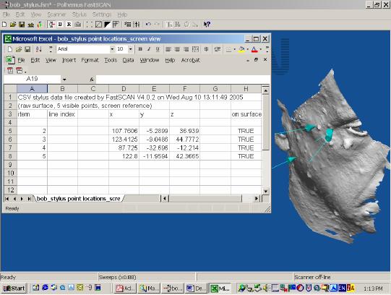Image resolution: width=391 pixels, height=295 pixels.
Task: Click the Excel horizontal scrollbar right arrow
Action: pyautogui.click(x=256, y=199)
